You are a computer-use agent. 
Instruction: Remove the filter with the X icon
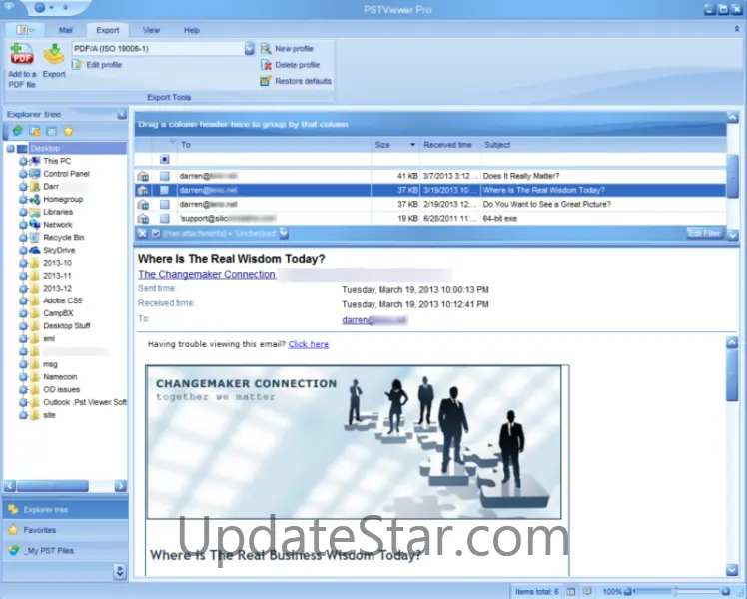tap(142, 233)
